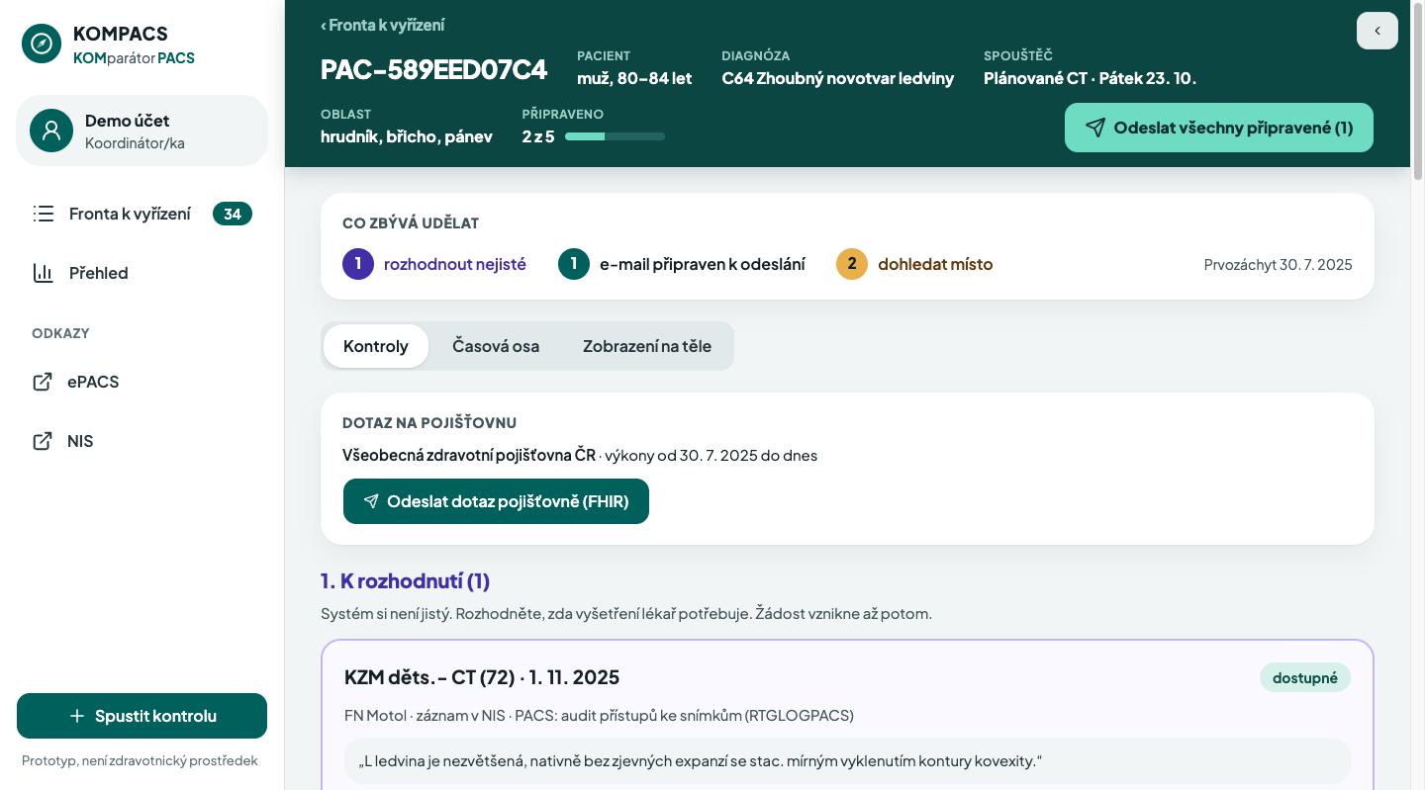Click the list icon beside Fronta k vyřízení
This screenshot has height=790, width=1425.
tap(43, 214)
